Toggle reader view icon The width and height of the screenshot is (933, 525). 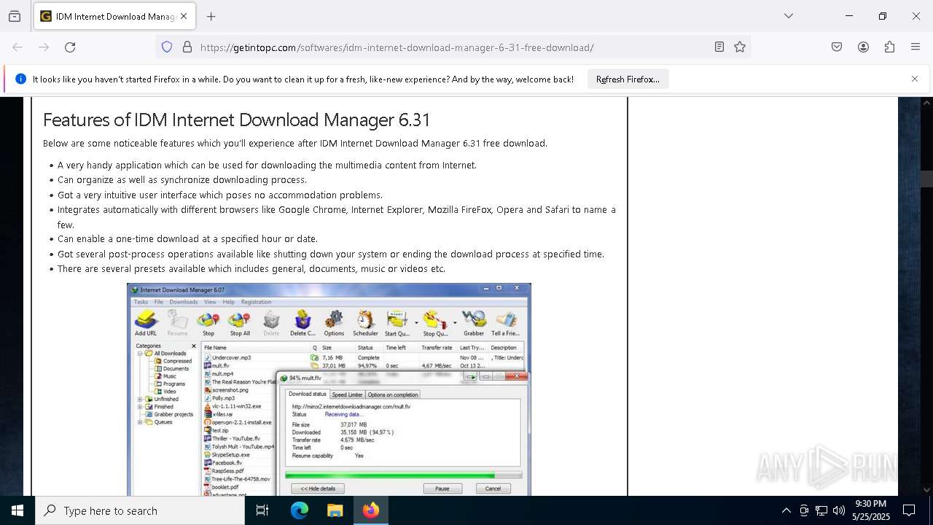[x=719, y=47]
